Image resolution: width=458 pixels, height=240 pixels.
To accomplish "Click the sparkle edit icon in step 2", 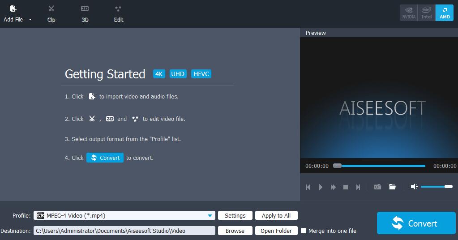I will pos(135,119).
